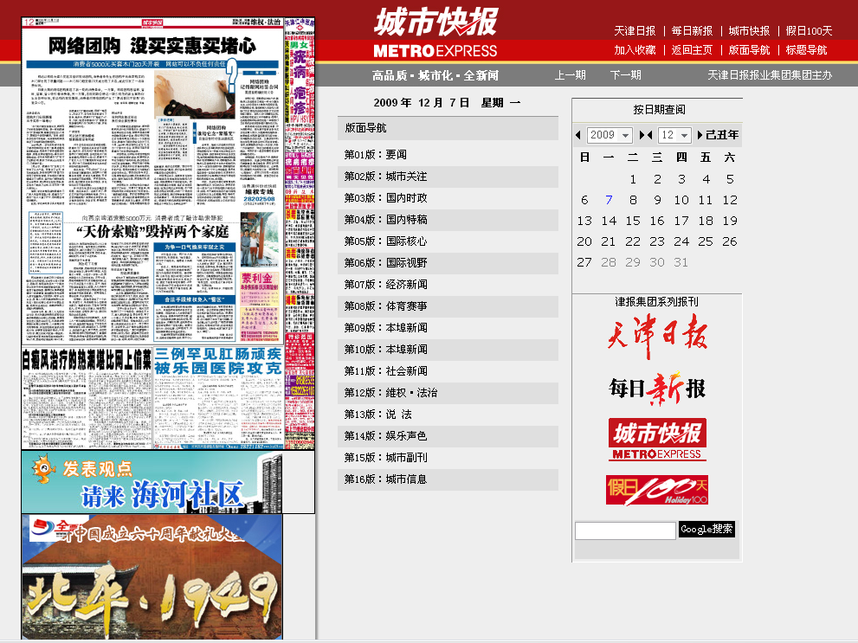Click previous year arrow beside 2009 dropdown
858x643 pixels.
tap(577, 135)
